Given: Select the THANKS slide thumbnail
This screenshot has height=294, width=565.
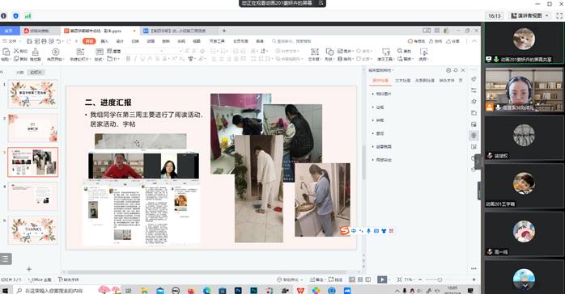Looking at the screenshot, I should click(x=33, y=230).
